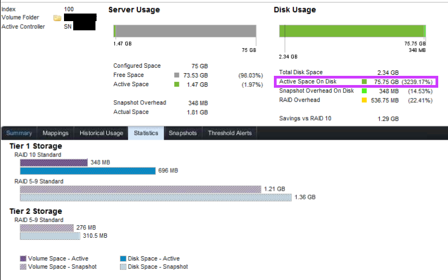
Task: Click the 1.21 GB RAID 5-9 snapshot bar
Action: click(140, 189)
